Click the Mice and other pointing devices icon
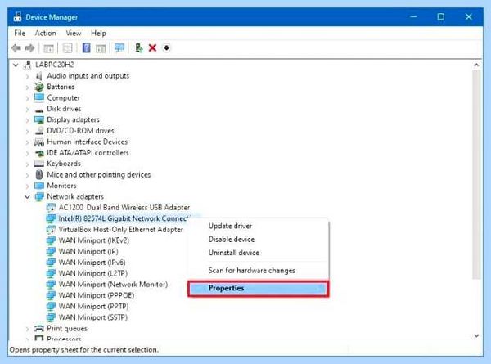Screen dimensions: 491x364 point(38,175)
